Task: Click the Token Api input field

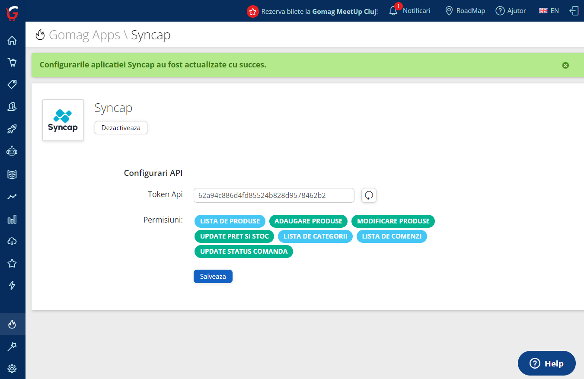Action: [274, 195]
